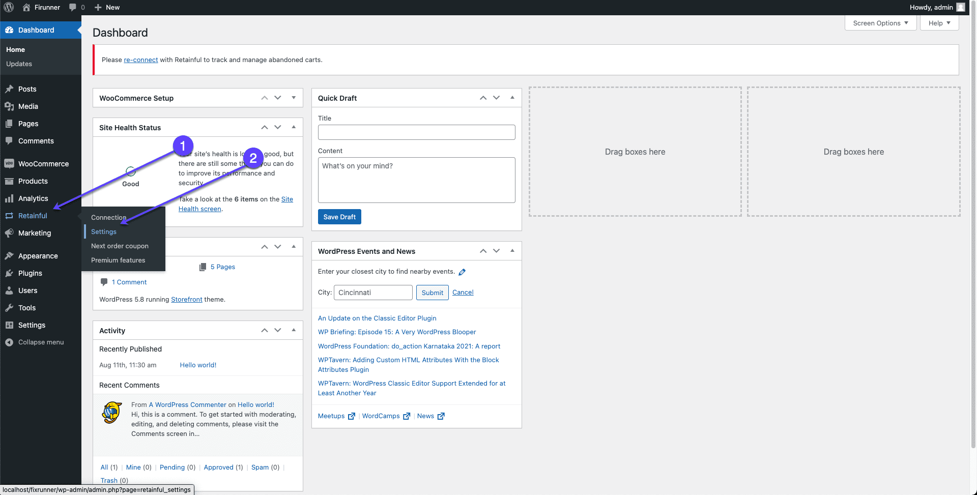Submit the city for events
The image size is (977, 495).
tap(432, 293)
